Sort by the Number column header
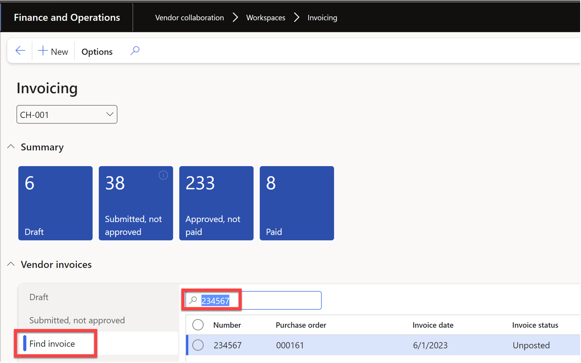The width and height of the screenshot is (581, 363). tap(227, 325)
